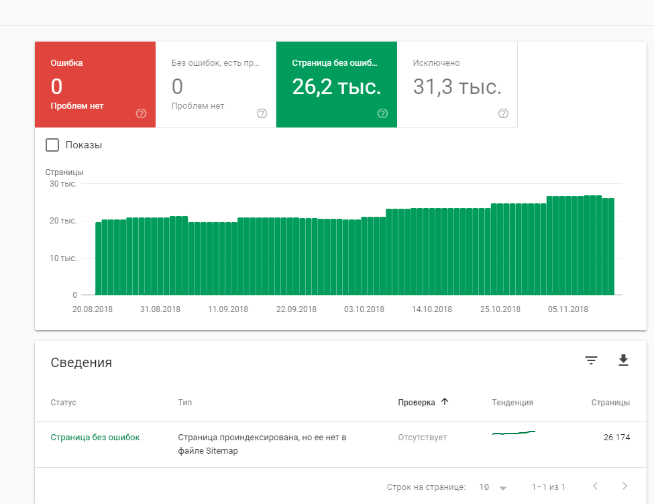The width and height of the screenshot is (654, 504).
Task: Open Страница без ошибок status row
Action: click(340, 444)
